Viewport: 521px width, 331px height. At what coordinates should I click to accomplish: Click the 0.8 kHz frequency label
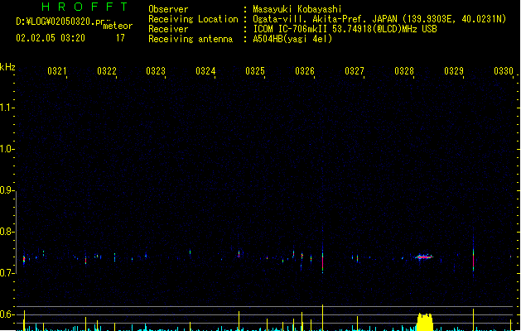7,232
